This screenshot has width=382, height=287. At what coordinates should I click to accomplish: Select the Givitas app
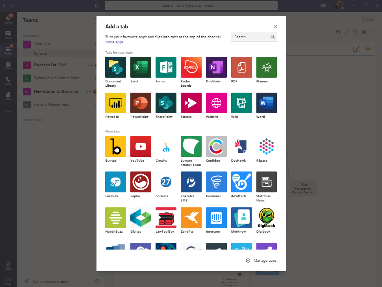141,218
